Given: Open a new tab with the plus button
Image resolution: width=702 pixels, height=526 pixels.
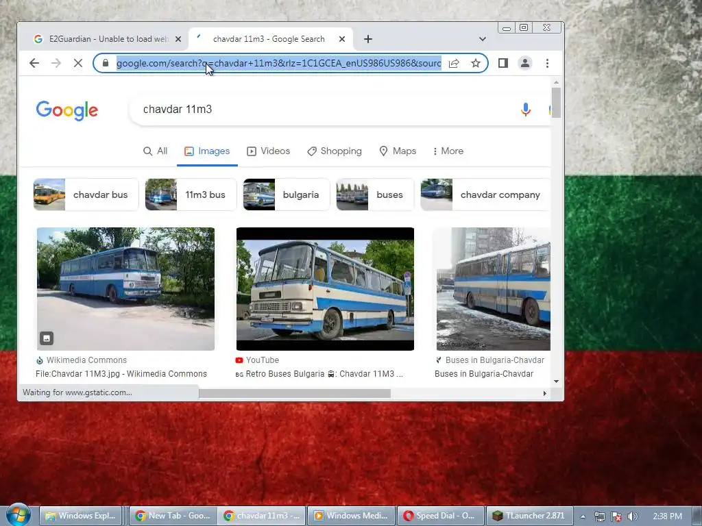Looking at the screenshot, I should pos(368,39).
